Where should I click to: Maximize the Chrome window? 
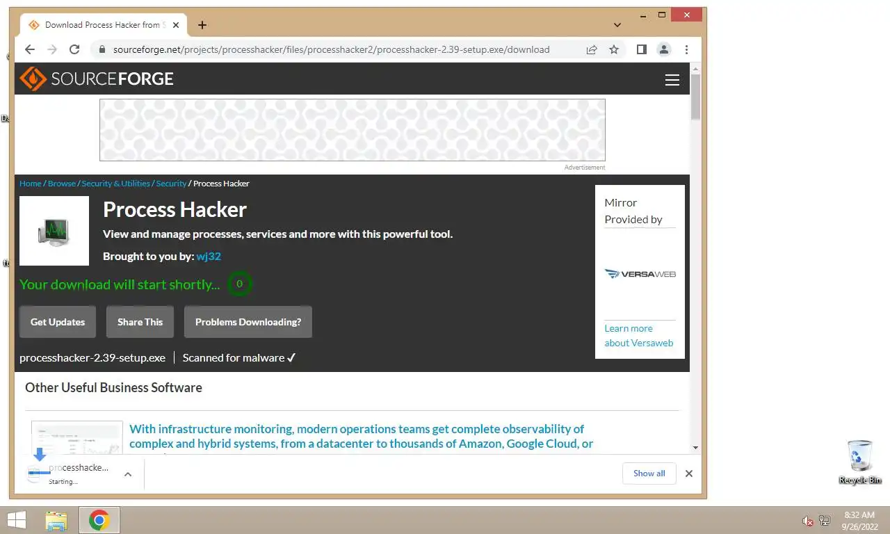(662, 15)
